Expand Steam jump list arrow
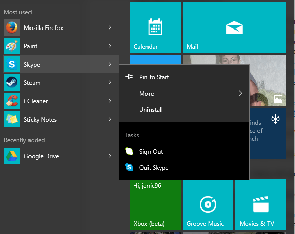This screenshot has width=295, height=234. click(110, 82)
